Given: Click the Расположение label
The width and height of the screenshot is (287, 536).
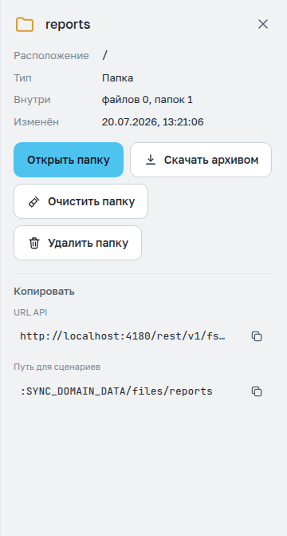Looking at the screenshot, I should 51,56.
